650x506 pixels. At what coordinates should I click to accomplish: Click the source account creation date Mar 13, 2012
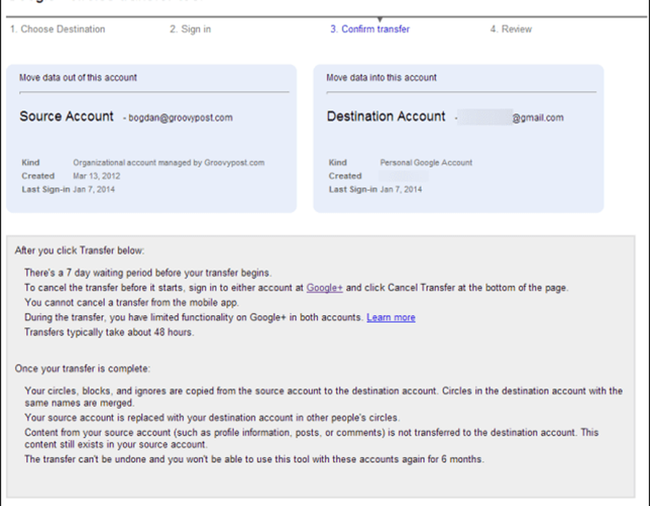(97, 176)
